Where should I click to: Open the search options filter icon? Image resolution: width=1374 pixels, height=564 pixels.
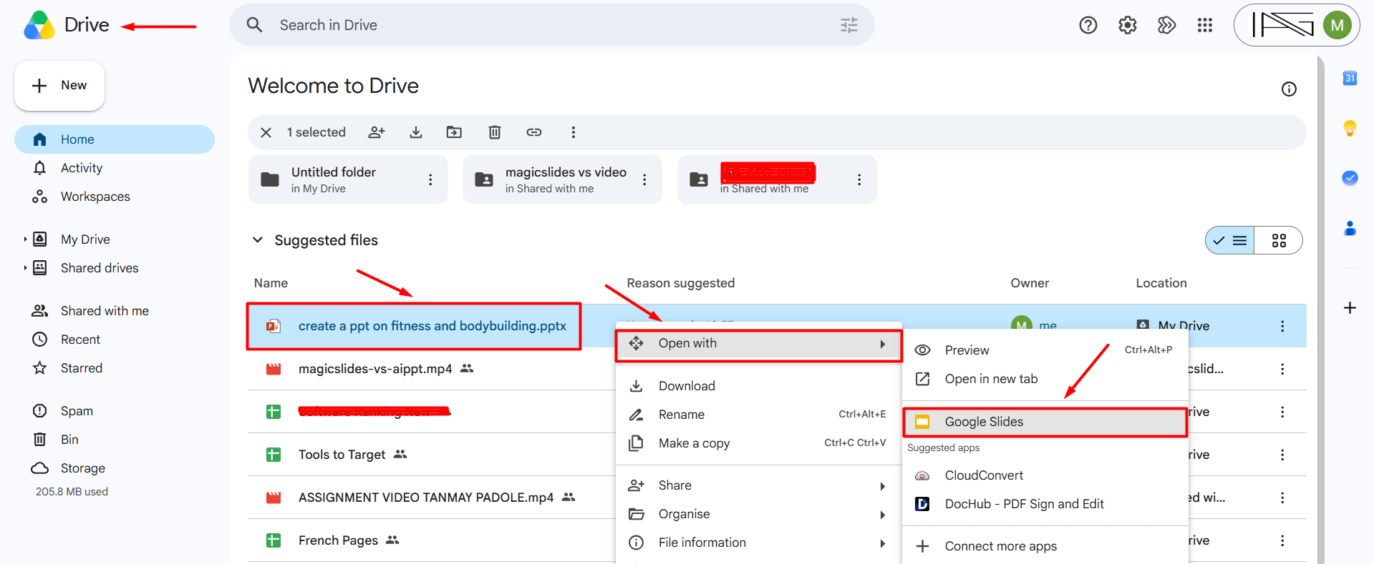[848, 25]
